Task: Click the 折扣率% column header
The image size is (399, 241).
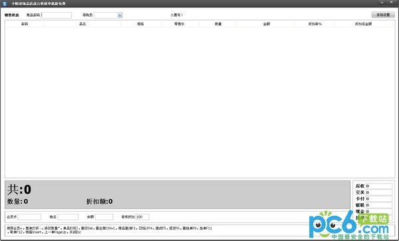Action: click(315, 24)
